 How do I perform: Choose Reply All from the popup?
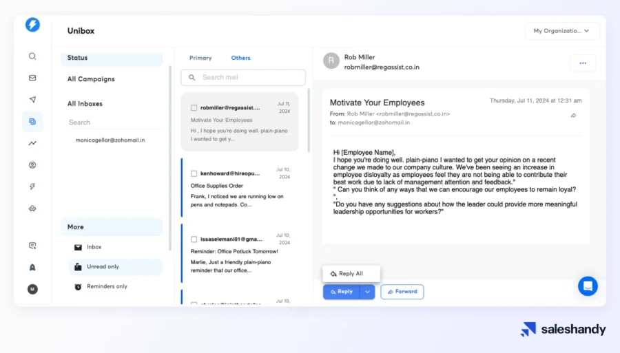351,274
